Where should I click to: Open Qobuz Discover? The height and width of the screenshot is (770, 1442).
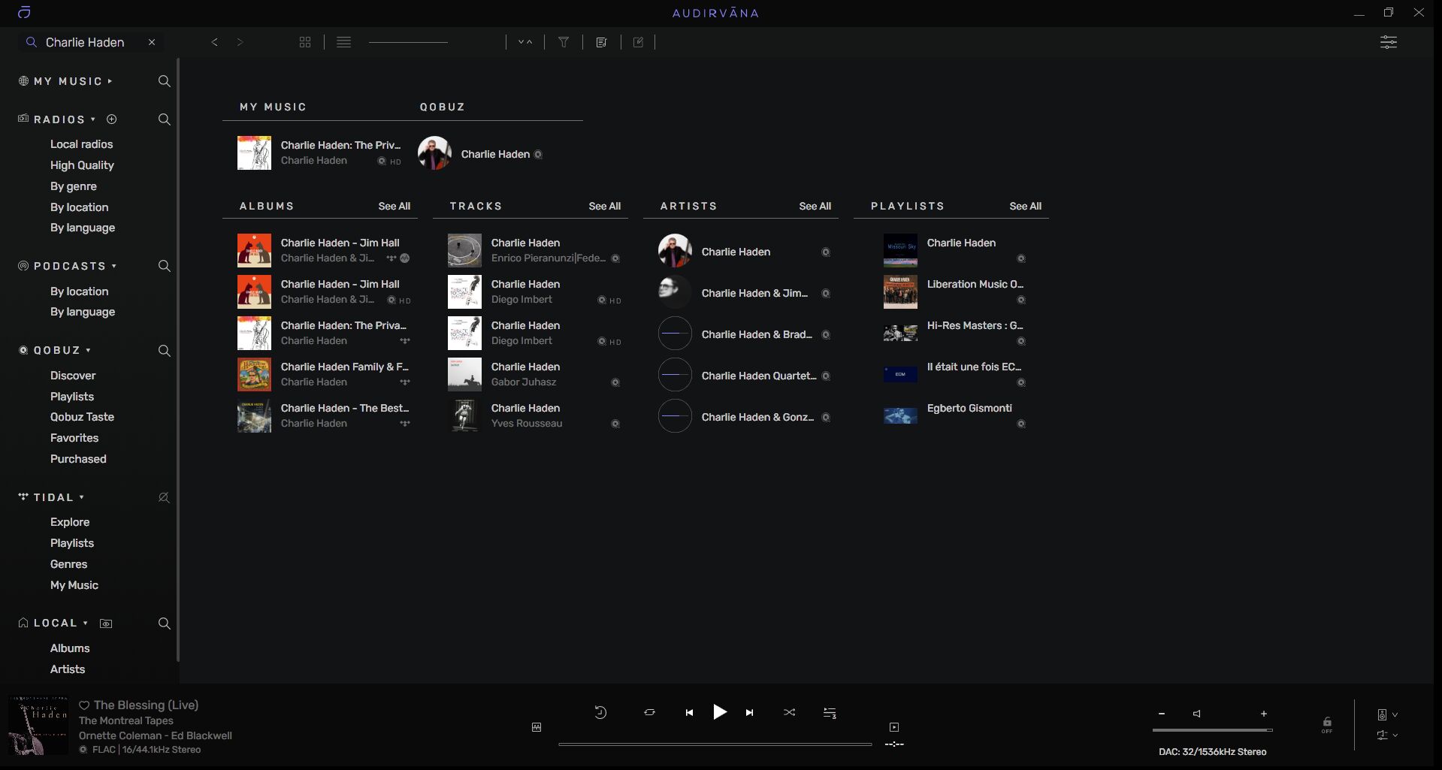pos(73,376)
